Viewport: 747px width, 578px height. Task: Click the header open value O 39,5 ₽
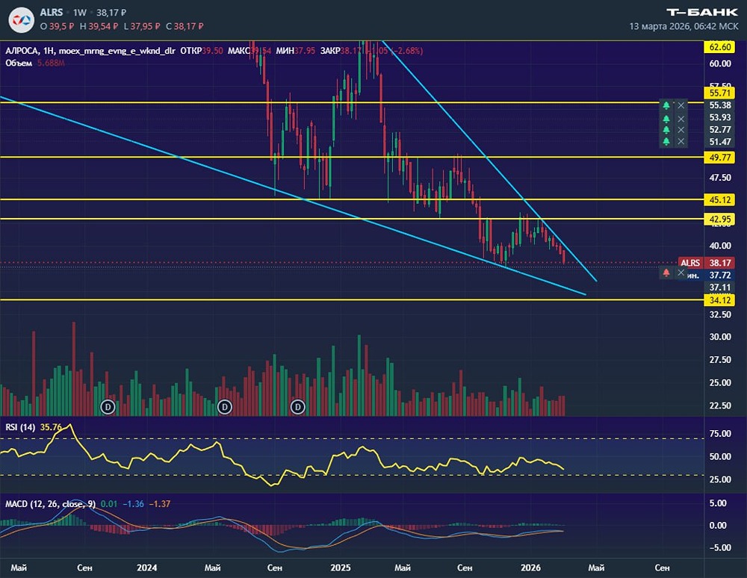click(57, 26)
